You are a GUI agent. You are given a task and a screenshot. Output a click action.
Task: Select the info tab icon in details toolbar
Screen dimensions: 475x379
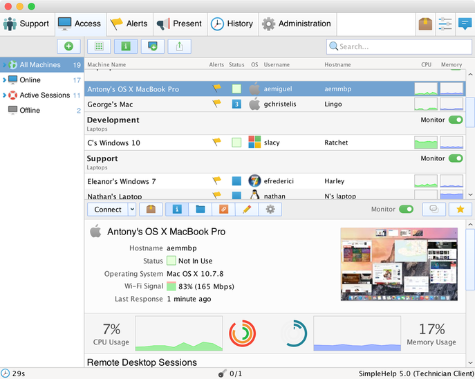pyautogui.click(x=177, y=210)
